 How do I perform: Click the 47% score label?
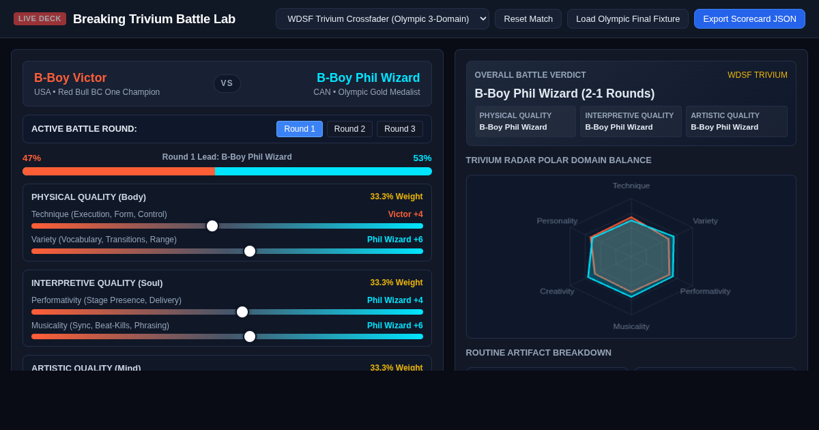[31, 158]
